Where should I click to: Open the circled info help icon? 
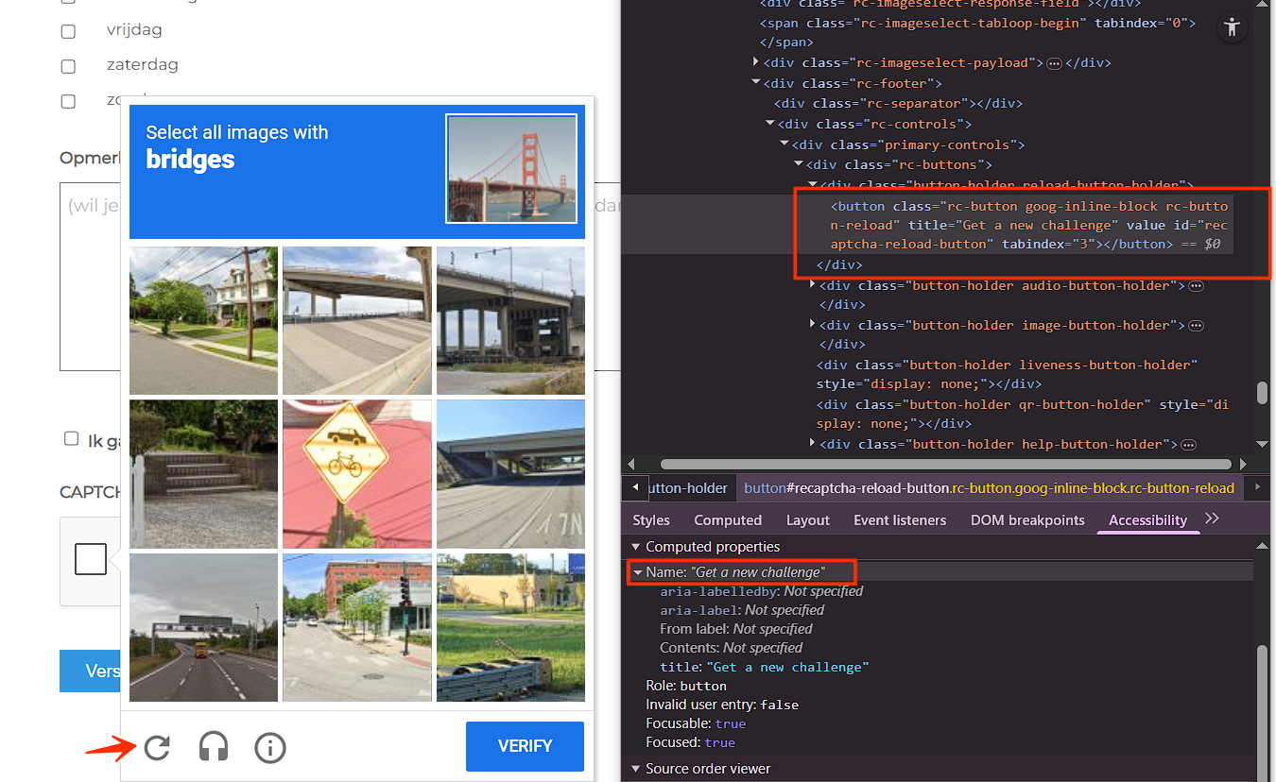click(x=270, y=748)
